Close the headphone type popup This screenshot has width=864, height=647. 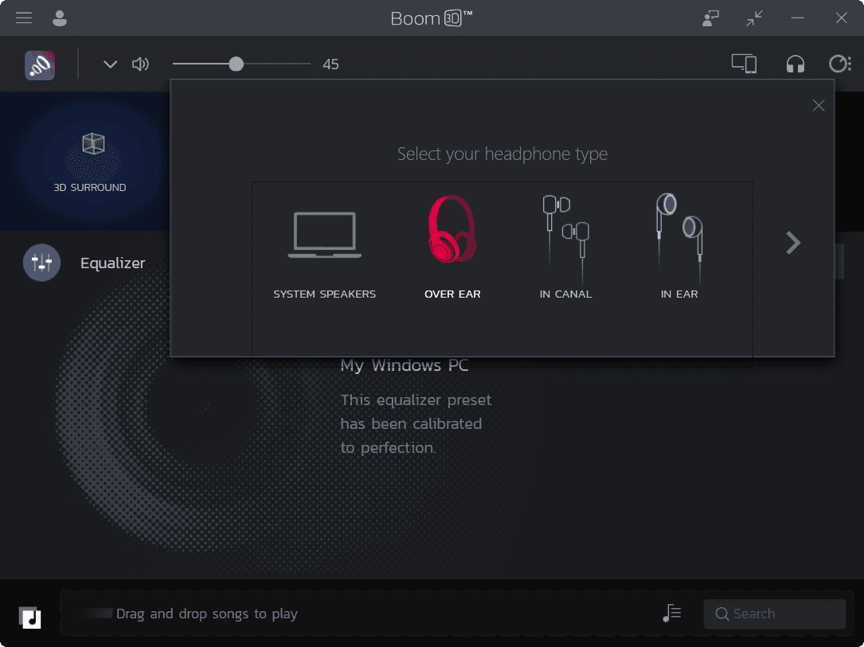point(819,105)
